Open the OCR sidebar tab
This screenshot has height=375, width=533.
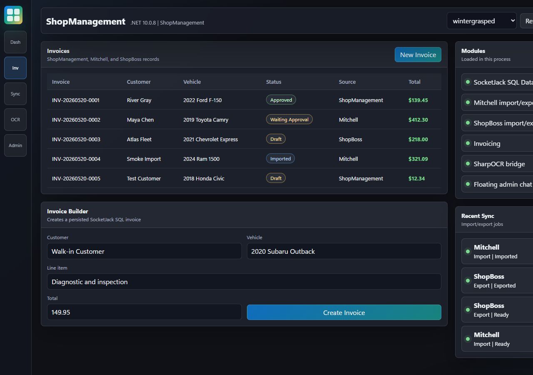(x=15, y=120)
